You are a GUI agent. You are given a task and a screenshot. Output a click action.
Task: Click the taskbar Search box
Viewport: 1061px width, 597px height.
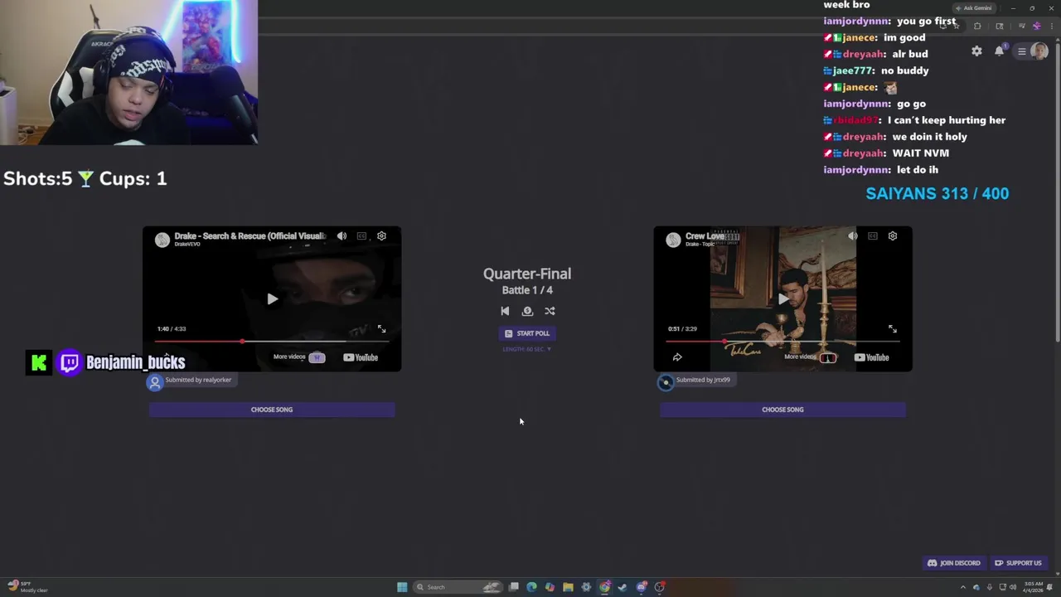point(459,587)
